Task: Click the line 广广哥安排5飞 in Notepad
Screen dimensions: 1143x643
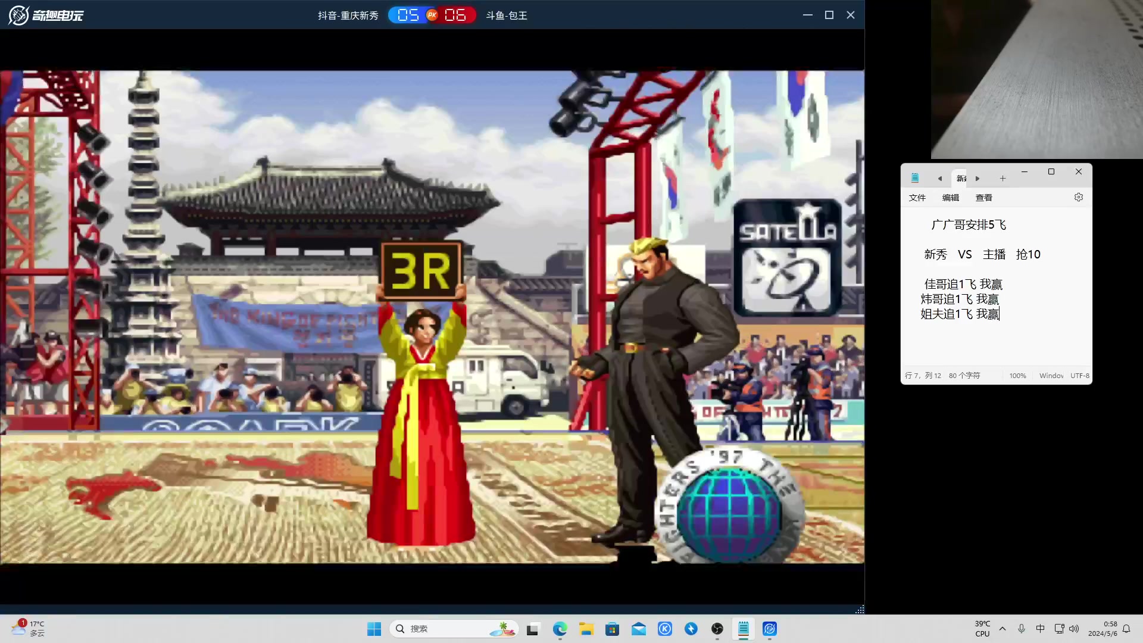Action: coord(969,224)
